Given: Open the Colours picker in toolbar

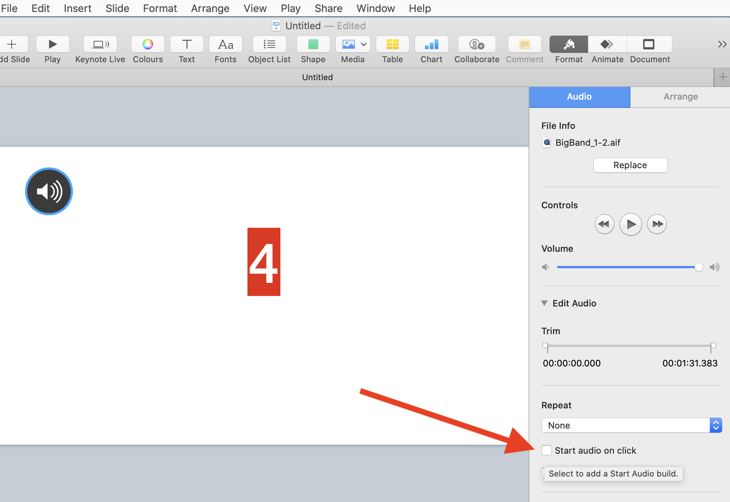Looking at the screenshot, I should coord(147,45).
